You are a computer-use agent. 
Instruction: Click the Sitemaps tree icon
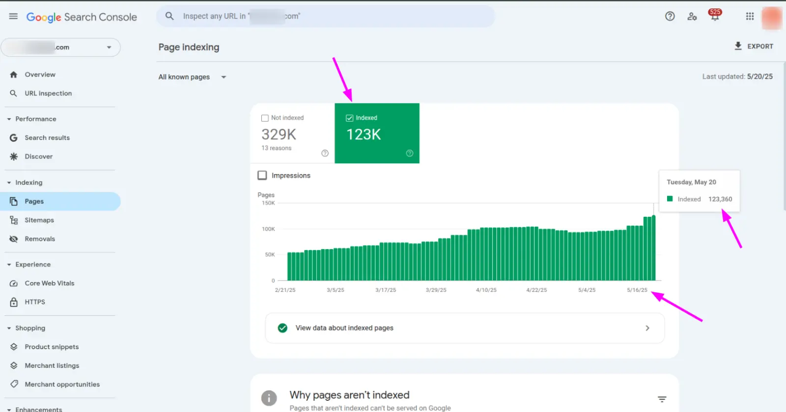tap(14, 220)
